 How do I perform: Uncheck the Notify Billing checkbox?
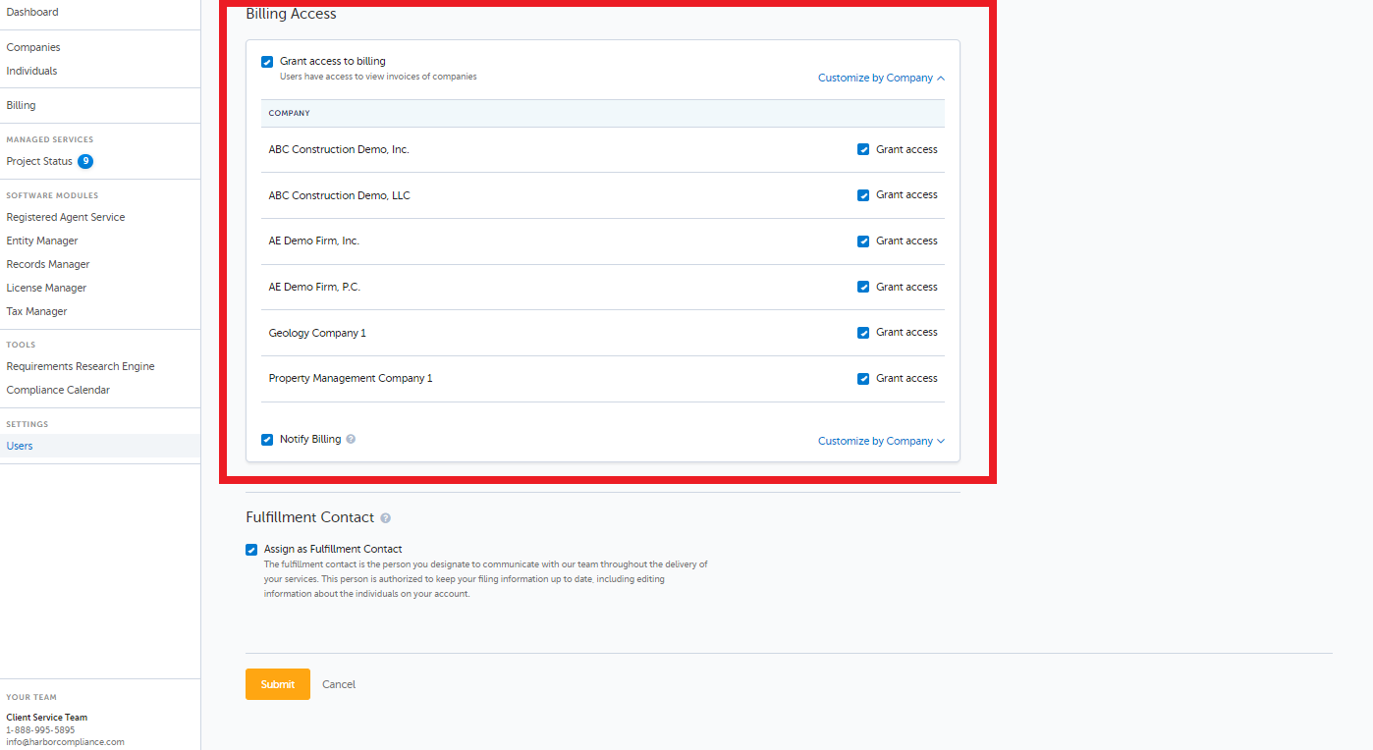point(267,440)
